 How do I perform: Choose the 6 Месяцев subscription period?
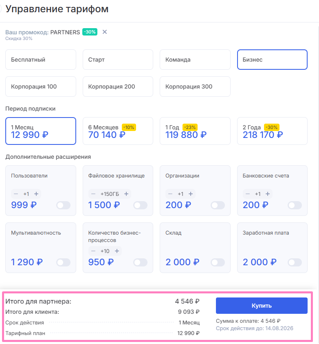pos(118,131)
